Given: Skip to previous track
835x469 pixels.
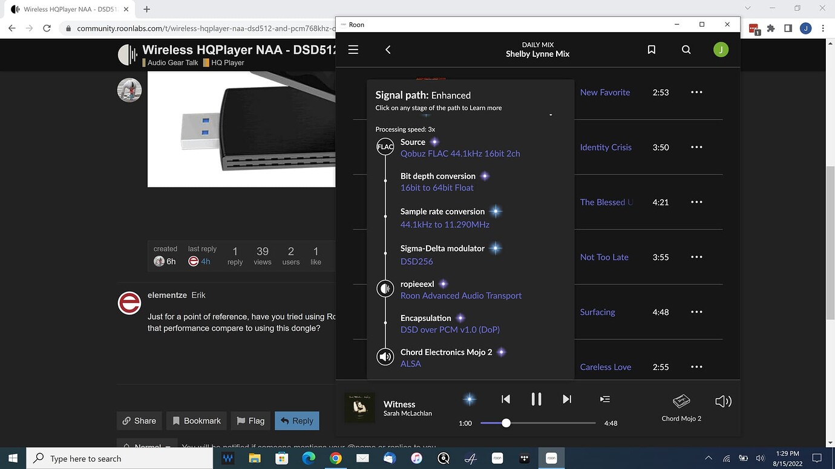Looking at the screenshot, I should click(506, 399).
